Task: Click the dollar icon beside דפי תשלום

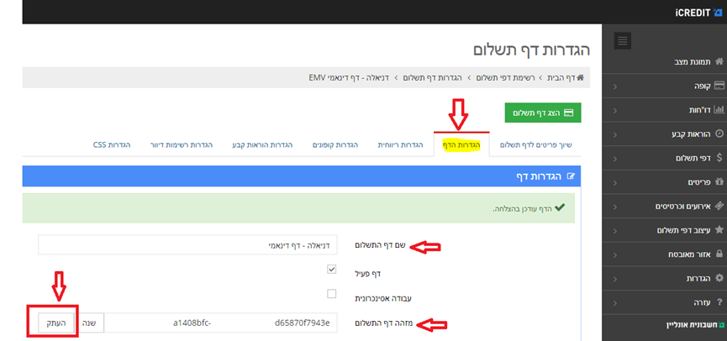Action: (719, 158)
